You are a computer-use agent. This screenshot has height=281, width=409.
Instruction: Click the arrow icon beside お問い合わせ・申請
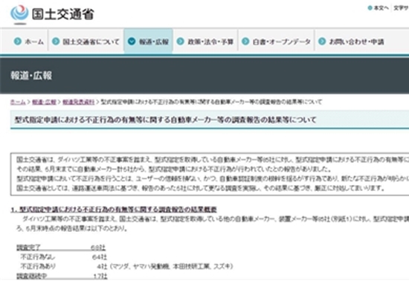[322, 41]
